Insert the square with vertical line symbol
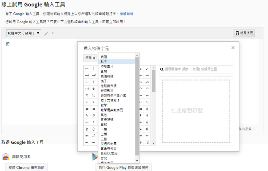Image resolution: width=268 pixels, height=171 pixels. coord(147,143)
